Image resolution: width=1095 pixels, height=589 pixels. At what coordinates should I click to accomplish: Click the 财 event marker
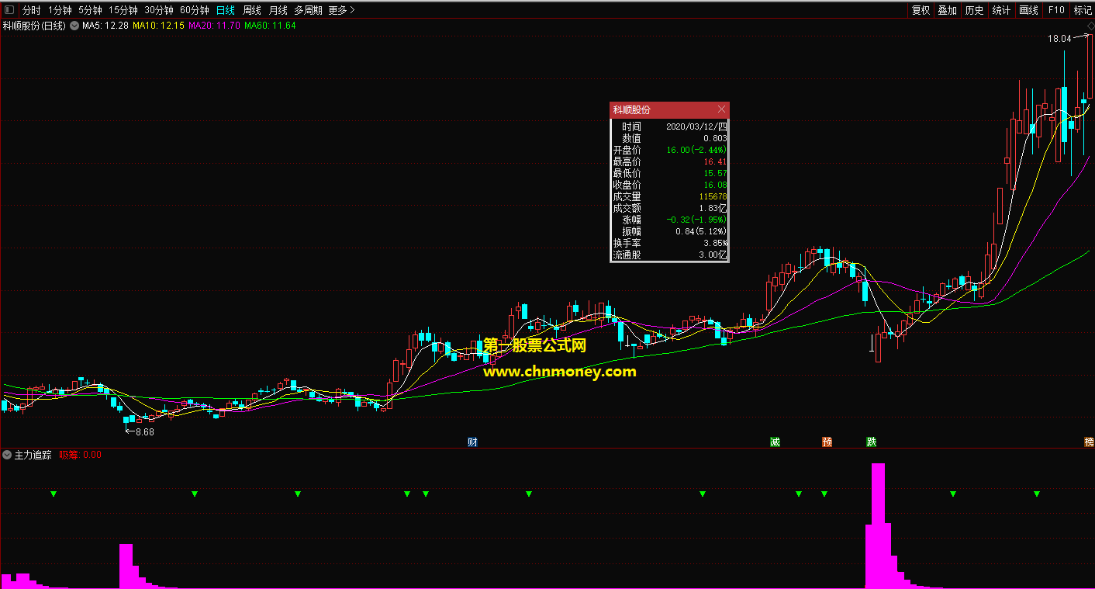click(x=472, y=442)
